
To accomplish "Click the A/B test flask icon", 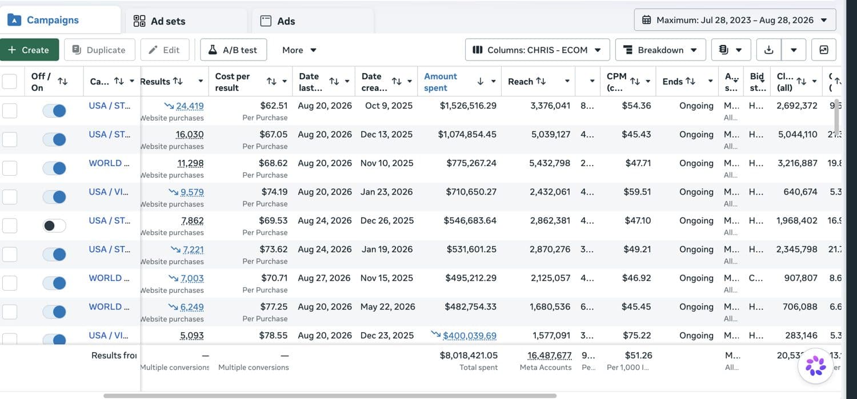I will tap(213, 50).
